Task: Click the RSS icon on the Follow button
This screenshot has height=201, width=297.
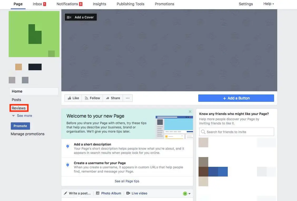Action: click(x=87, y=98)
